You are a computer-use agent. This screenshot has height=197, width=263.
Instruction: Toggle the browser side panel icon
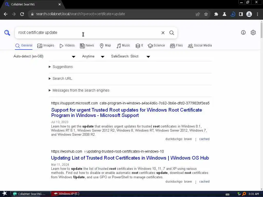(241, 14)
